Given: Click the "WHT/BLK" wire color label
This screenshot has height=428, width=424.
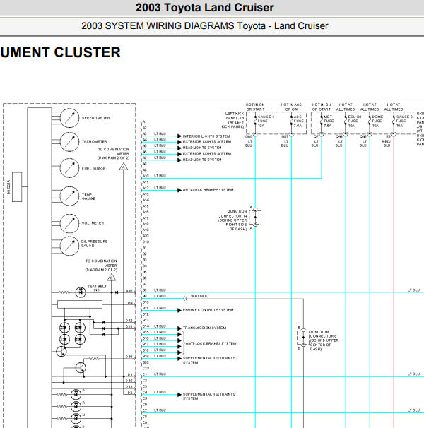Looking at the screenshot, I should [x=199, y=296].
